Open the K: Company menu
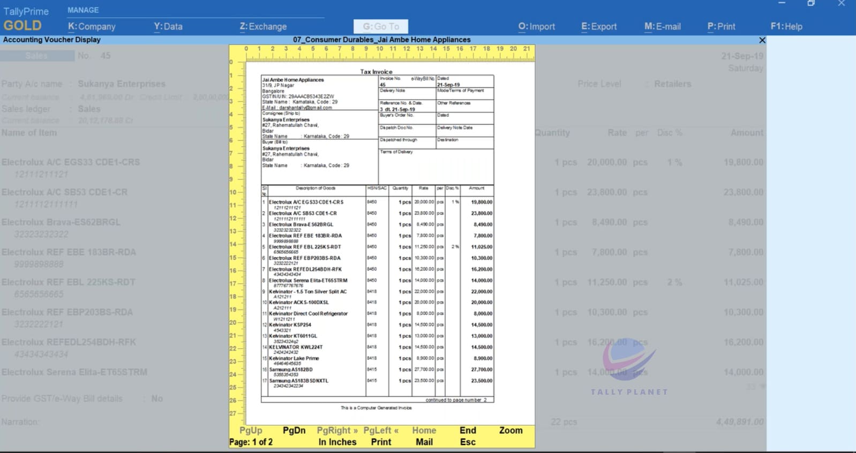Screen dimensions: 856x453 (x=92, y=26)
